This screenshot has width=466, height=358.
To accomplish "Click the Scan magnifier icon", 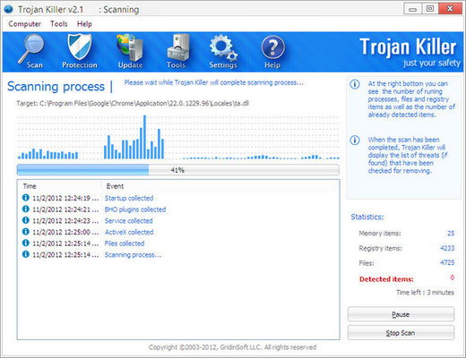I will click(x=31, y=47).
